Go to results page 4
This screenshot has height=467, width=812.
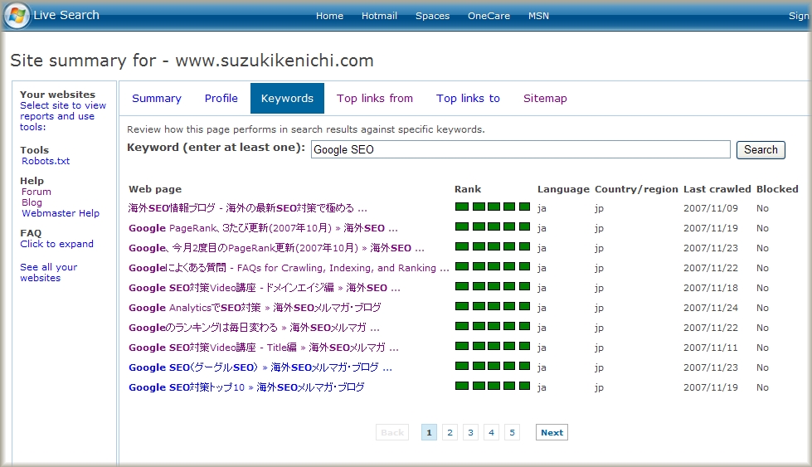point(491,432)
